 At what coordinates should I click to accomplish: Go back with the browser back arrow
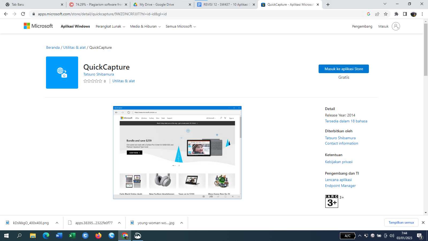pyautogui.click(x=6, y=14)
